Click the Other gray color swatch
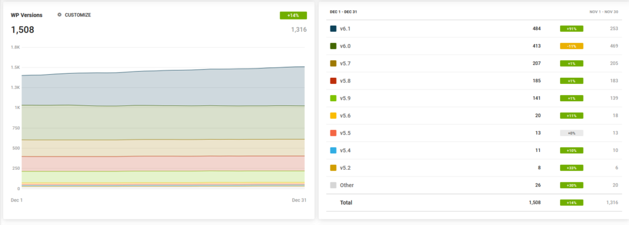The height and width of the screenshot is (225, 629). tap(333, 185)
